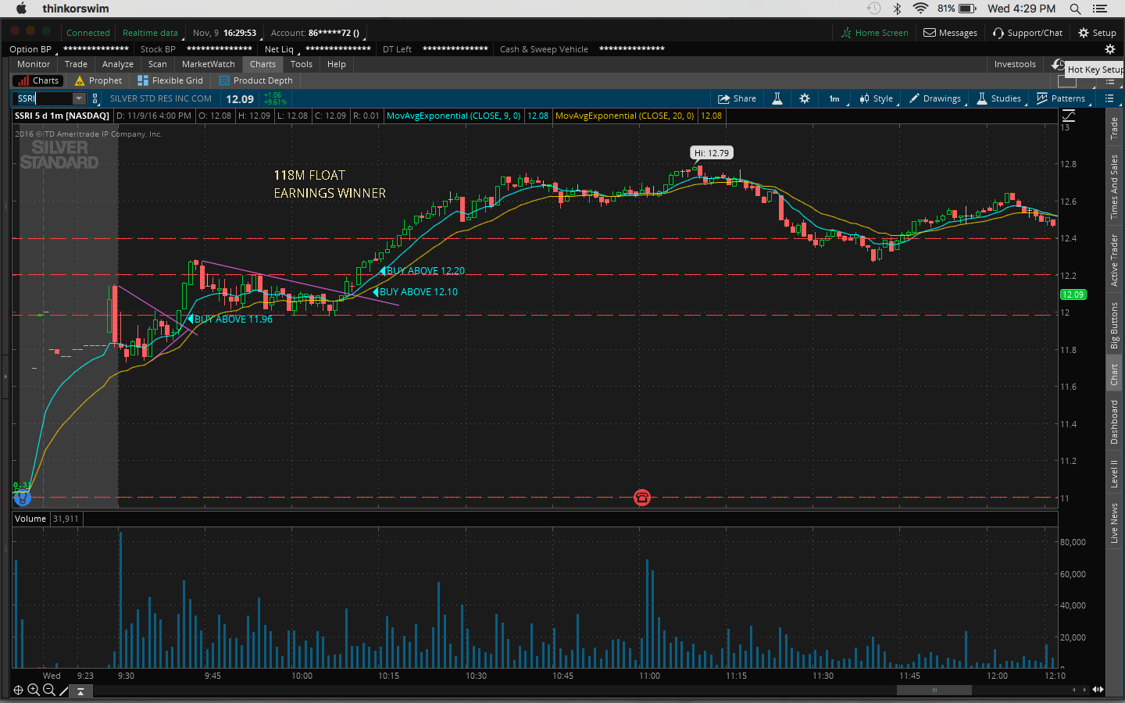
Task: Click the blue marker icon at chart left
Action: tap(22, 498)
